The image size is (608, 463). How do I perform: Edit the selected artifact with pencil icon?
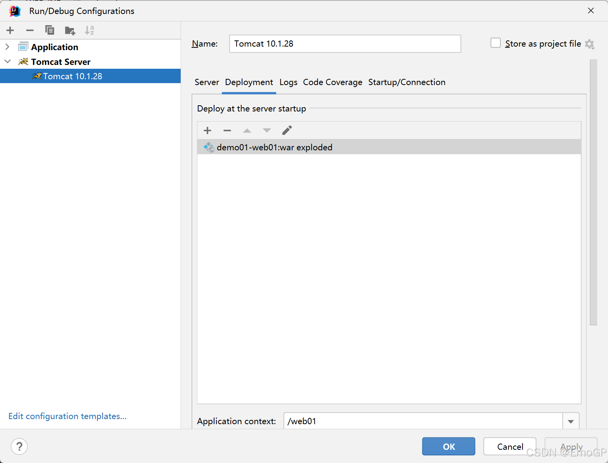coord(287,131)
